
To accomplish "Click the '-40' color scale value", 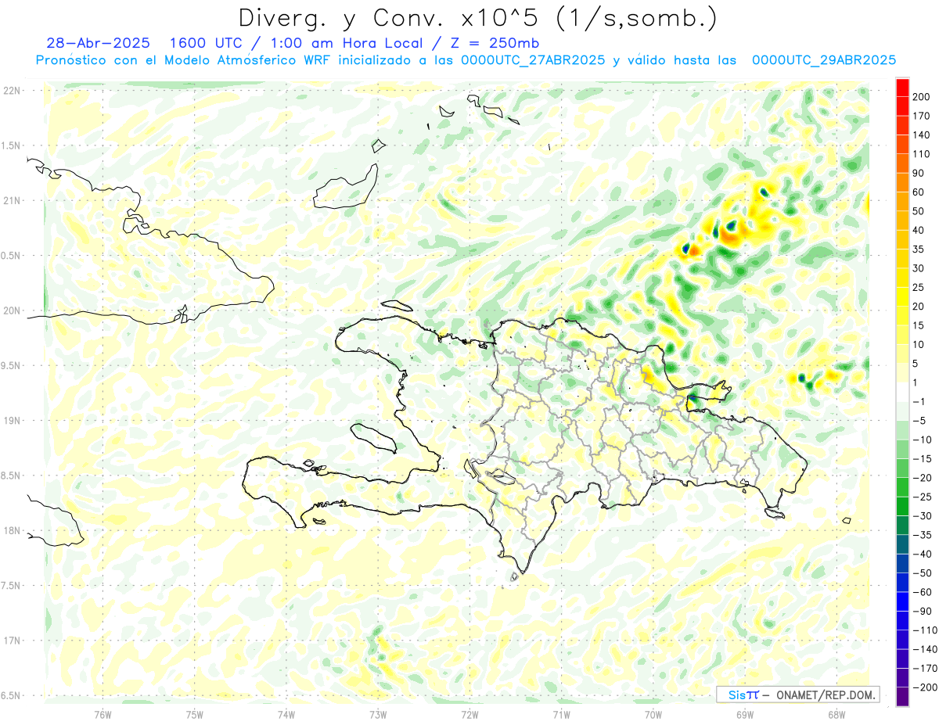I will pyautogui.click(x=923, y=555).
